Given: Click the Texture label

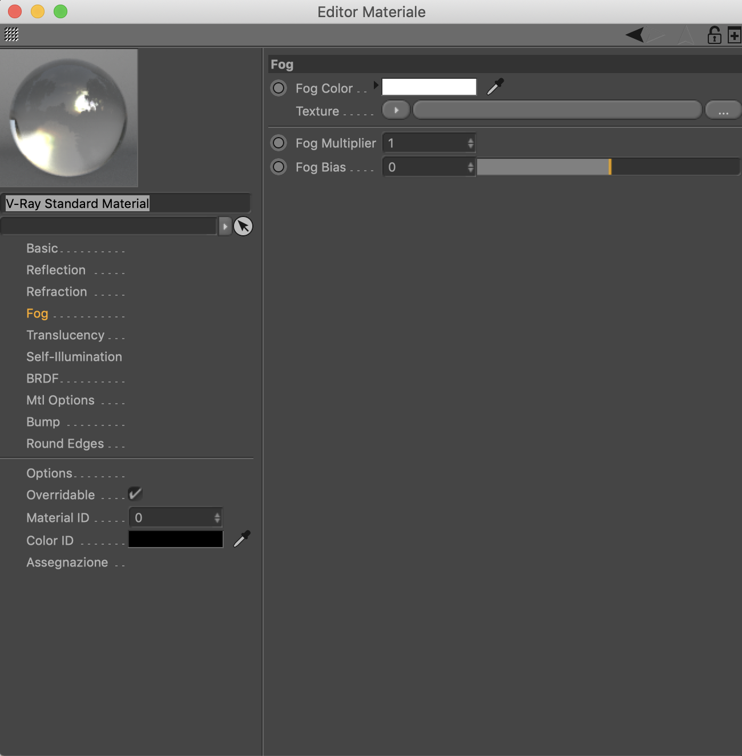Looking at the screenshot, I should tap(317, 111).
